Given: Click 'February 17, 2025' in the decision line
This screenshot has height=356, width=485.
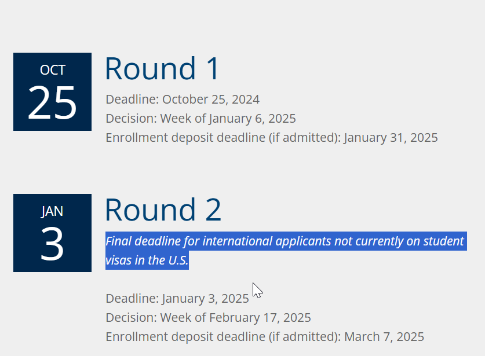Looking at the screenshot, I should tap(260, 318).
